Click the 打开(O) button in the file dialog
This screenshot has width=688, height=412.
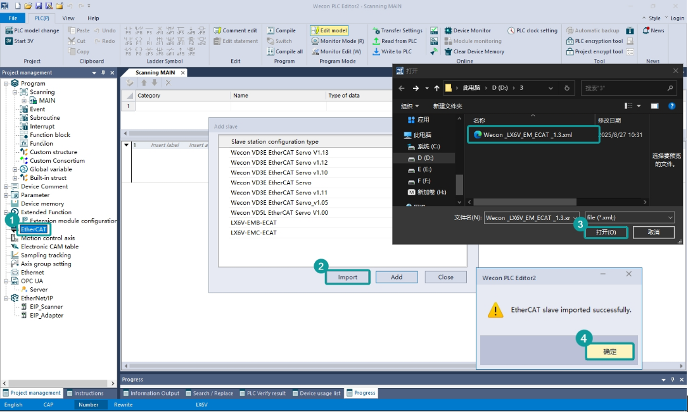(606, 232)
